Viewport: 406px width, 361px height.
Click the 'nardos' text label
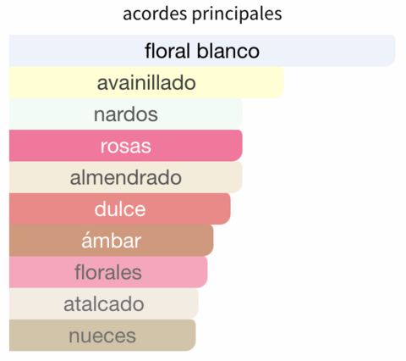tap(126, 114)
